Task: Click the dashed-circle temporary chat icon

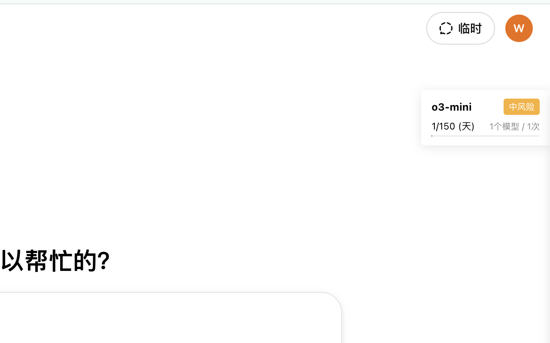Action: pyautogui.click(x=446, y=28)
